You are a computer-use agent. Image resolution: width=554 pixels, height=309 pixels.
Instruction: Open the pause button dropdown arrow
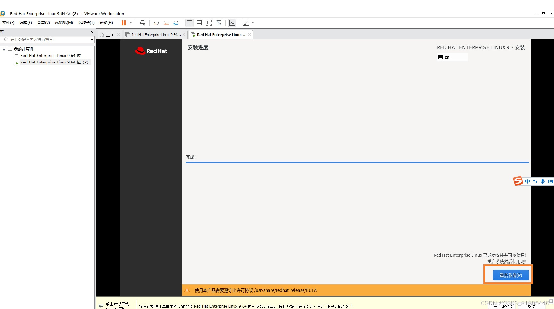[x=130, y=23]
